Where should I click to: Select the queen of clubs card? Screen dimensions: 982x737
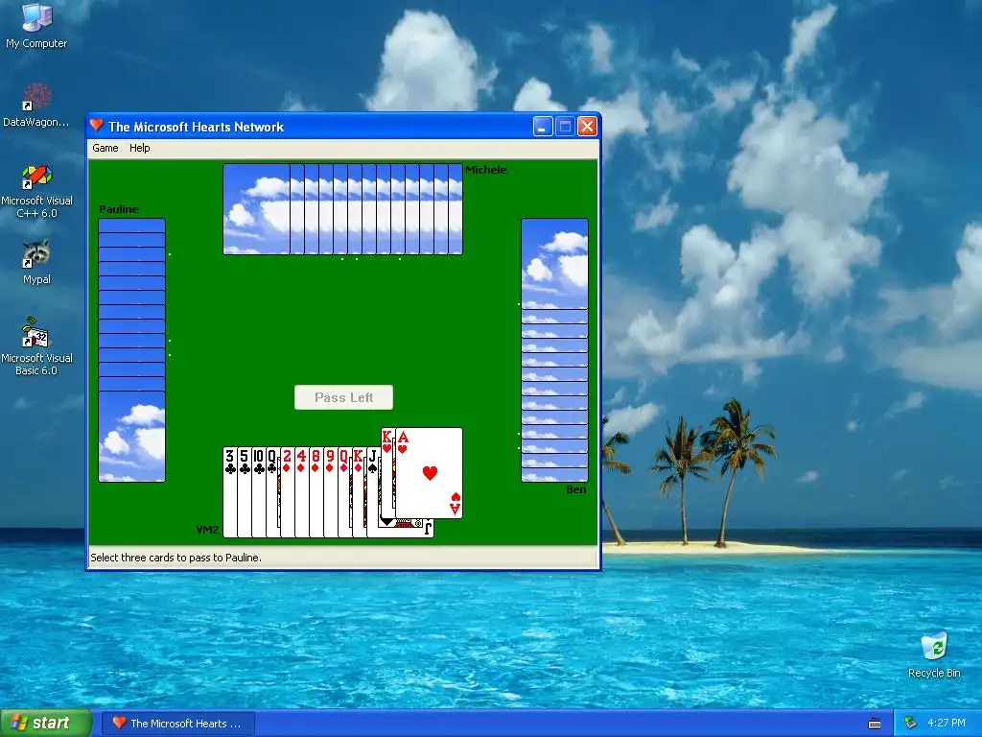click(x=273, y=492)
